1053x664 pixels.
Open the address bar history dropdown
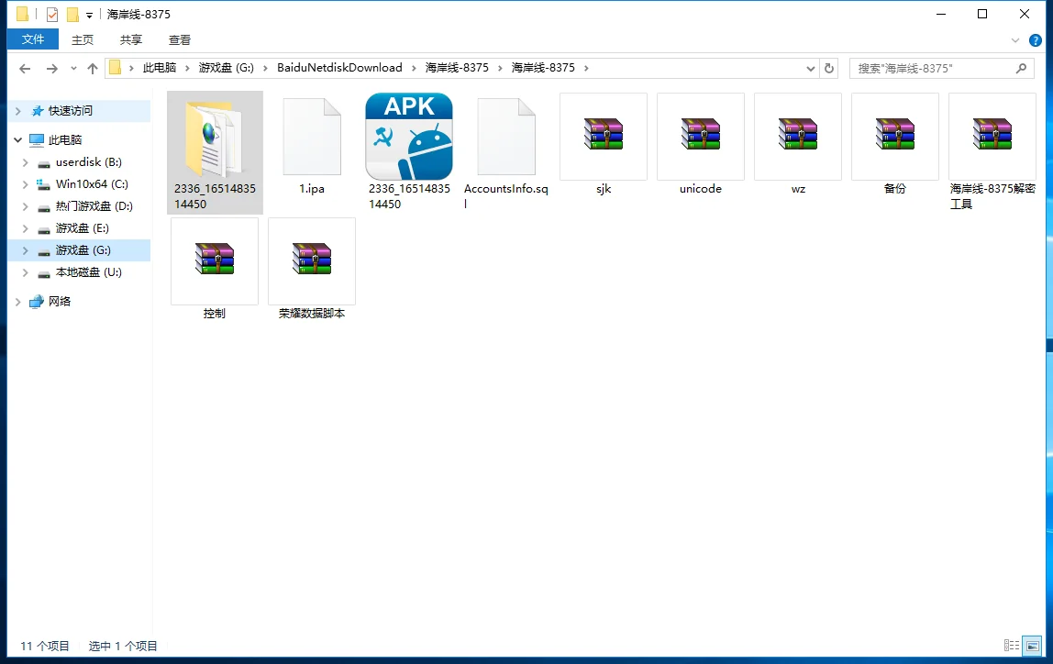[x=810, y=68]
